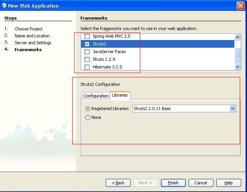
Task: Click the Finish button
Action: pyautogui.click(x=173, y=183)
